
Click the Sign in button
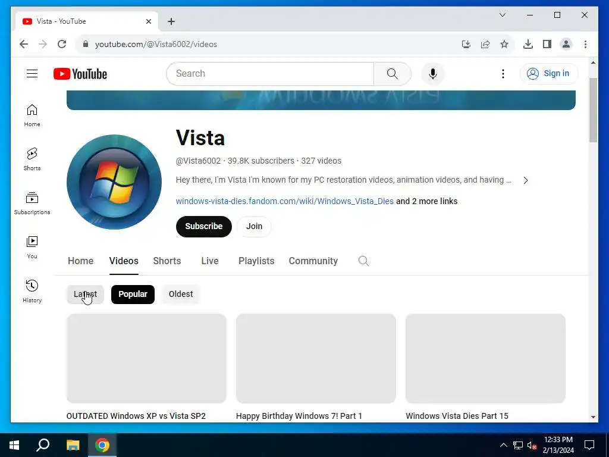coord(549,73)
